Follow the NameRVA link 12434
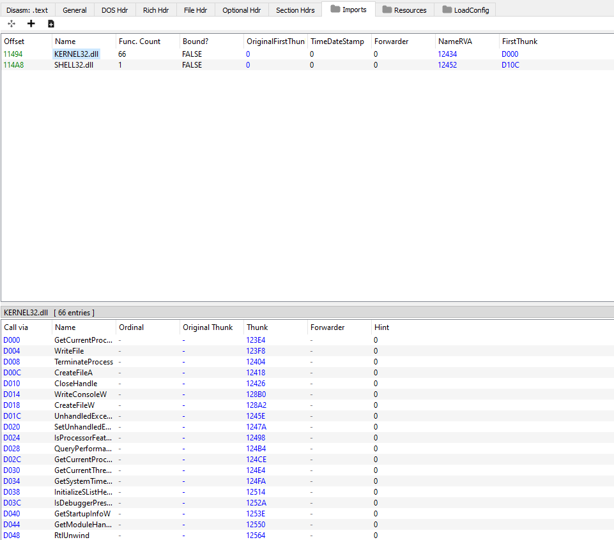614x540 pixels. (447, 54)
